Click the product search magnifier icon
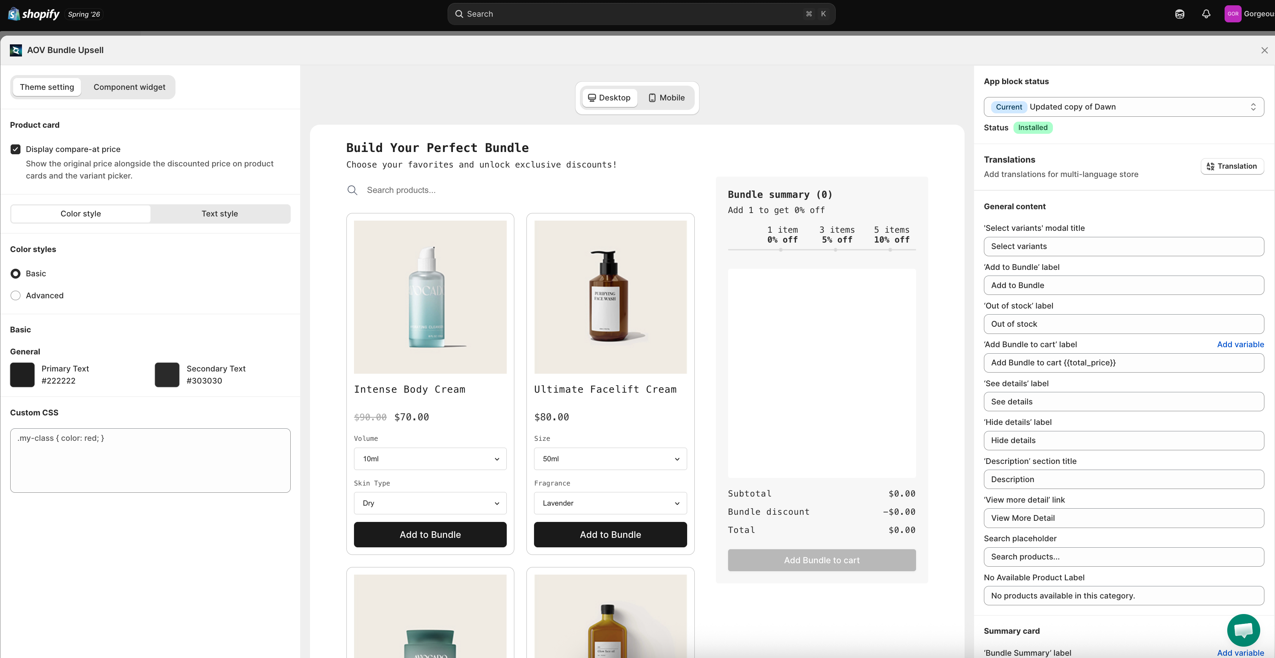 (x=352, y=190)
